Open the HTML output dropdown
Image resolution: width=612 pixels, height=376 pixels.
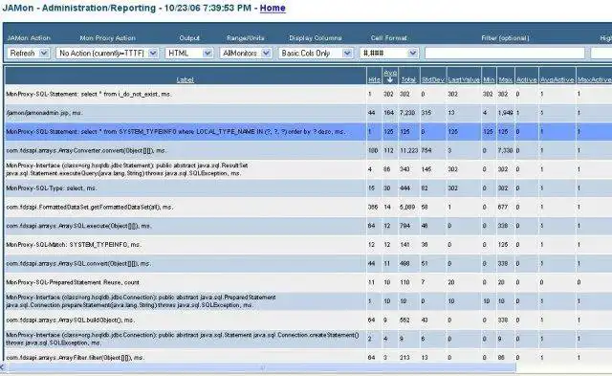[189, 54]
